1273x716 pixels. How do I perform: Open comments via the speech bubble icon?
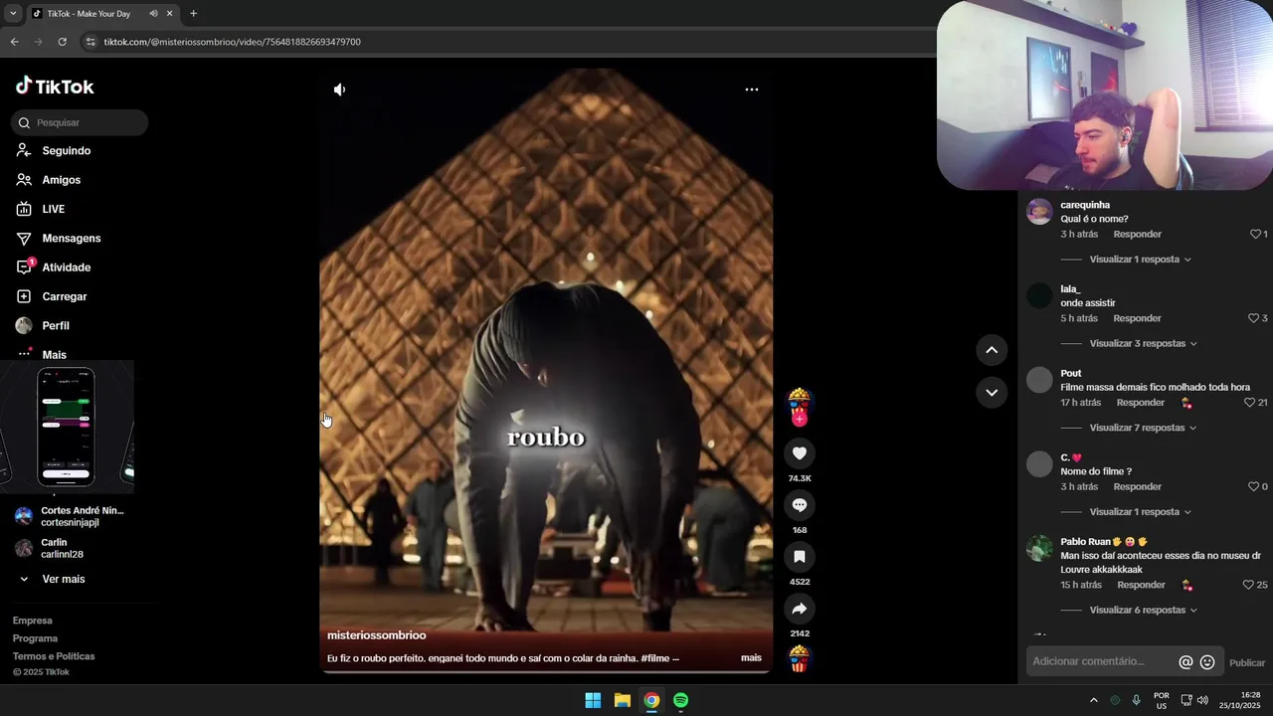point(800,505)
